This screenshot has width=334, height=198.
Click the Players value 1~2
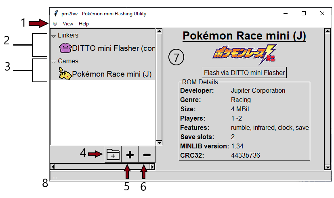point(236,118)
